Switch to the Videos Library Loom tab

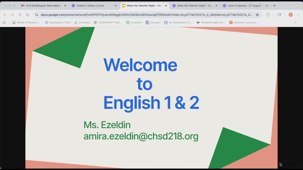click(90, 6)
